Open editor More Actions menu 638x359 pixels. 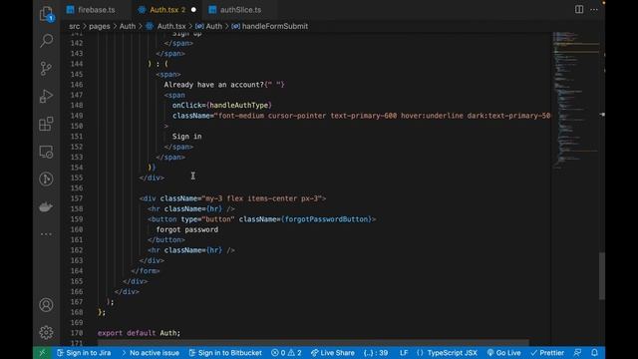point(594,9)
